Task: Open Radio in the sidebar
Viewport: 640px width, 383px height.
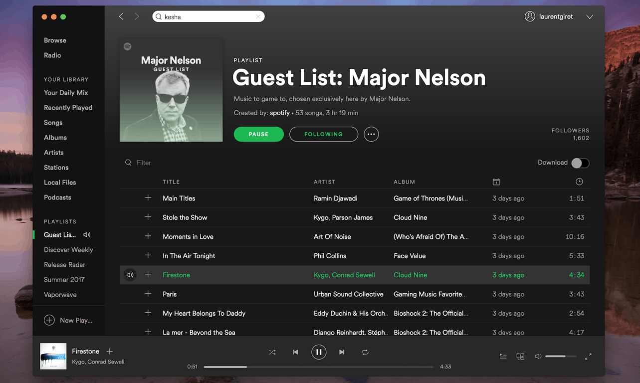Action: pos(52,55)
